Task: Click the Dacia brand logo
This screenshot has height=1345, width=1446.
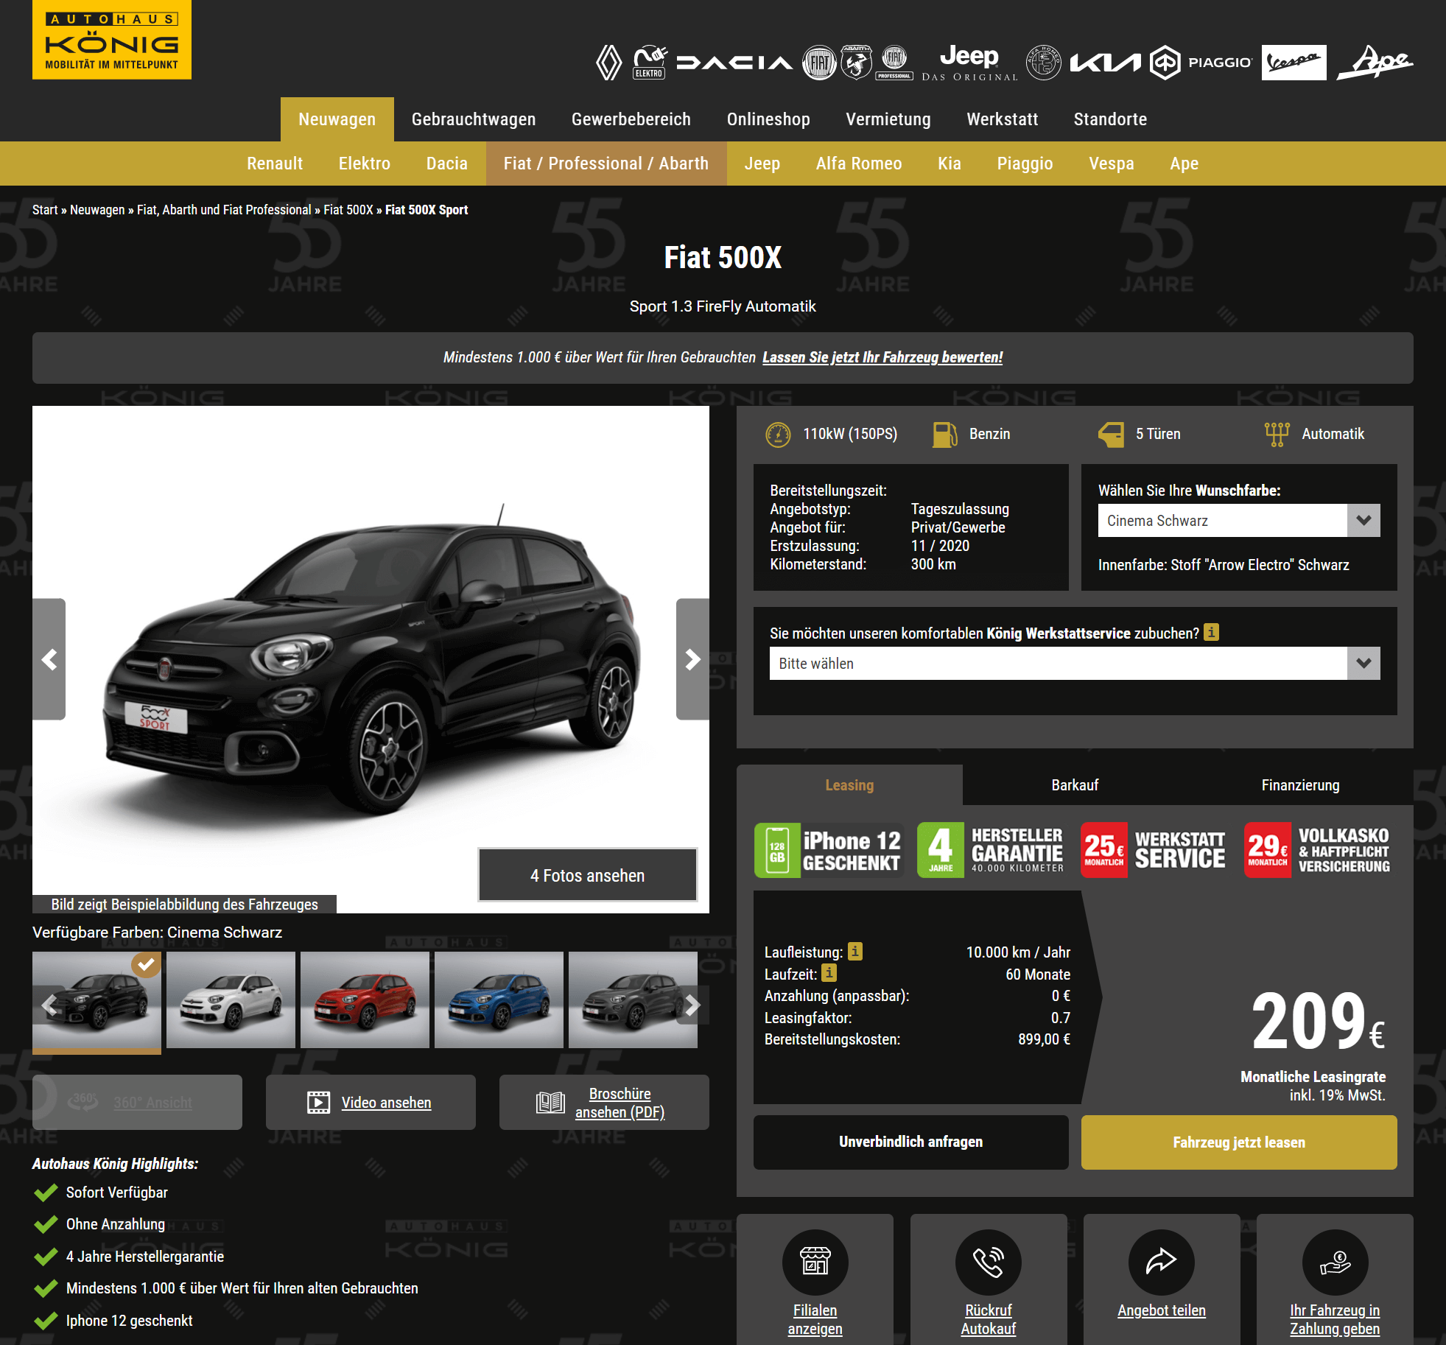Action: pyautogui.click(x=734, y=63)
